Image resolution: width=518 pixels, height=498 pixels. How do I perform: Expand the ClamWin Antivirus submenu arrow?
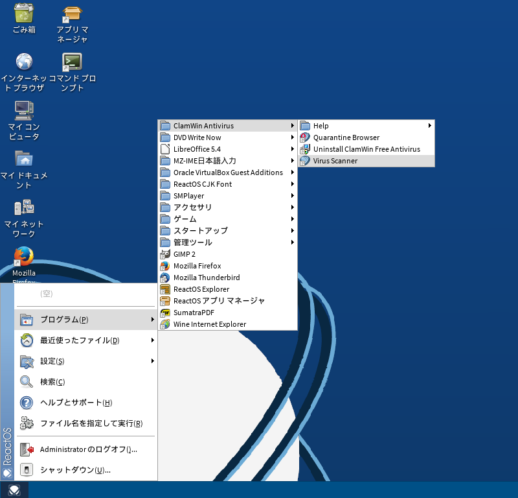[x=293, y=125]
